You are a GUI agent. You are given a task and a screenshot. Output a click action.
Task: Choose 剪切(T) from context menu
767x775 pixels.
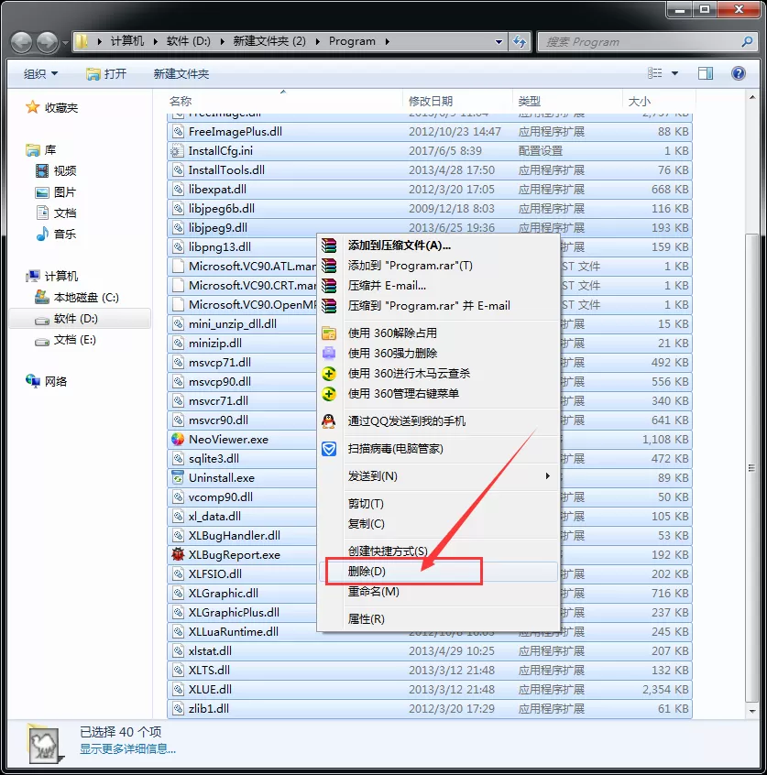[x=438, y=504]
